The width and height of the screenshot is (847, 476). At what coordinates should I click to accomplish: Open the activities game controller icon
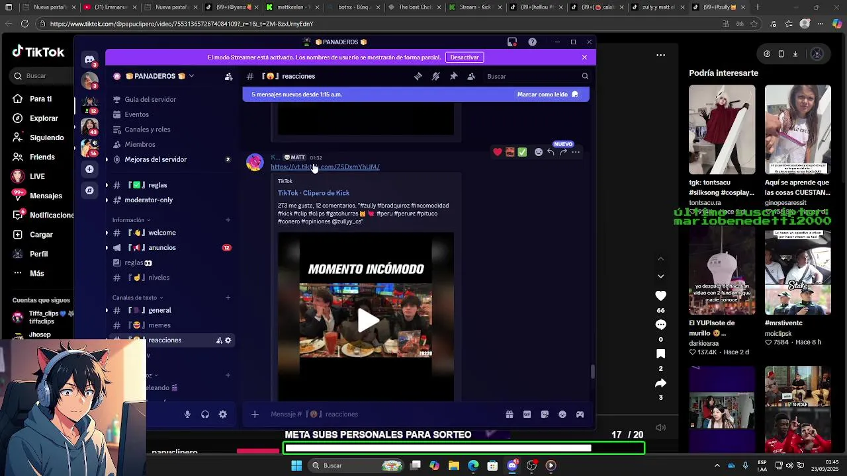pos(580,415)
